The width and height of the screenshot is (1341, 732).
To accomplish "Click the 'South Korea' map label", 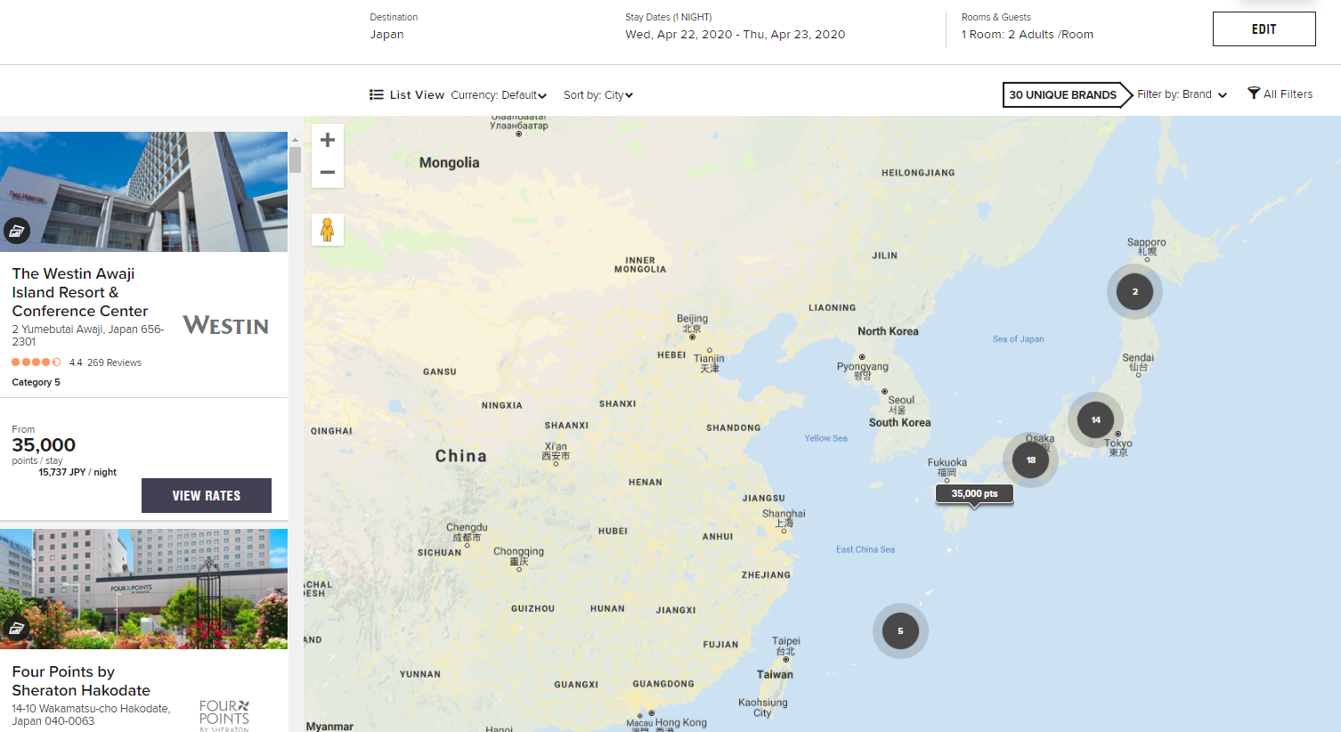I will pos(899,422).
